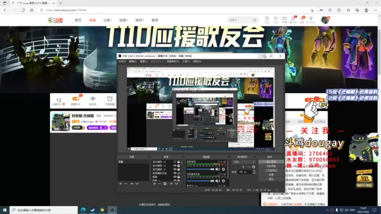Image resolution: width=381 pixels, height=214 pixels.
Task: Open the OBS Scene Collection menu
Action: coord(173,62)
